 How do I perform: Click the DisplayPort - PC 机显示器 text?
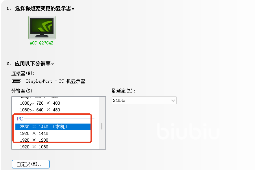pos(55,81)
